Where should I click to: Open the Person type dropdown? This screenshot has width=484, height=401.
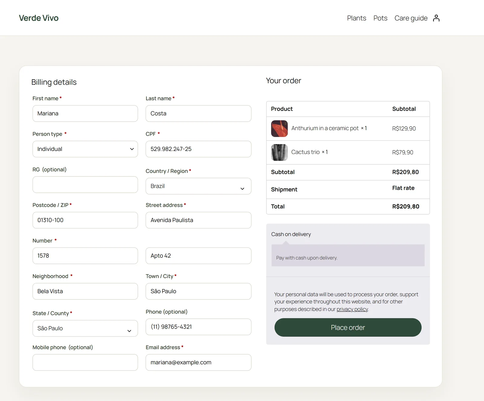pos(85,149)
